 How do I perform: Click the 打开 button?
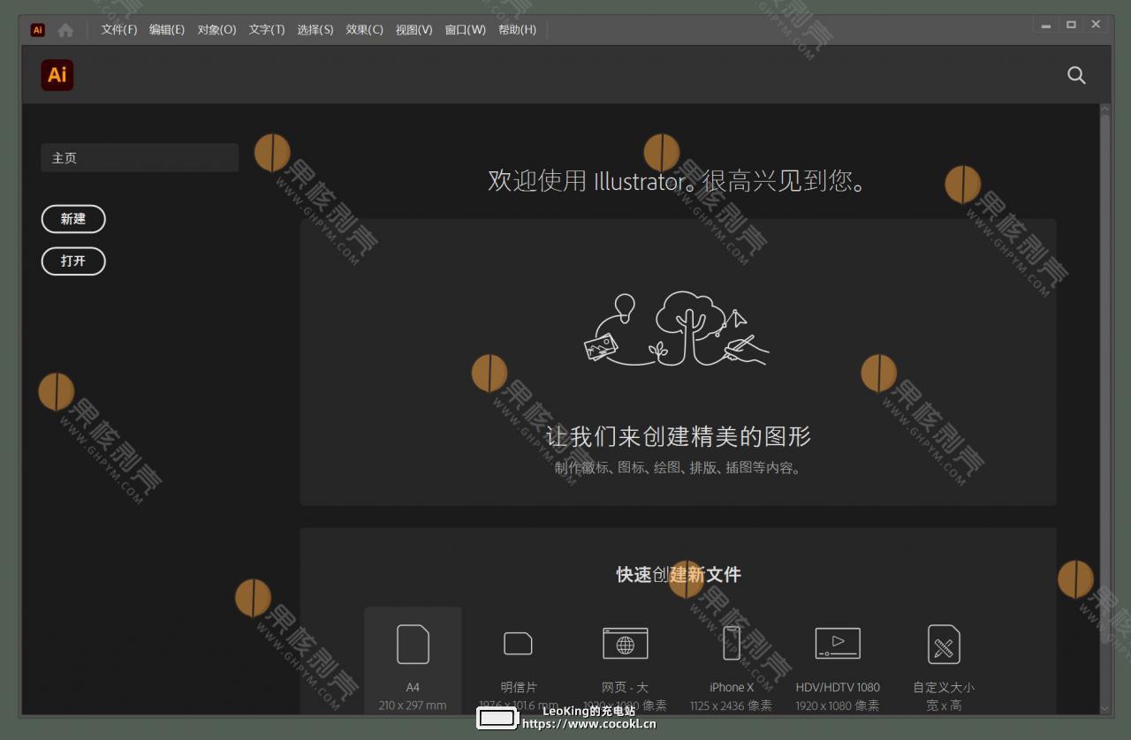(73, 261)
